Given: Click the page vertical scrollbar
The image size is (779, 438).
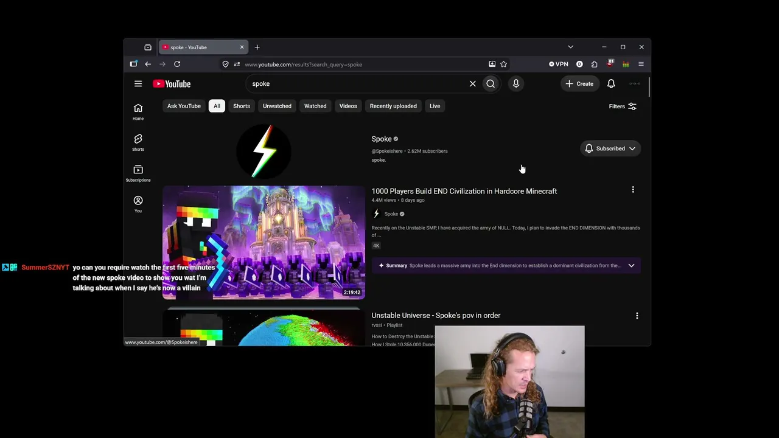Looking at the screenshot, I should click(649, 88).
